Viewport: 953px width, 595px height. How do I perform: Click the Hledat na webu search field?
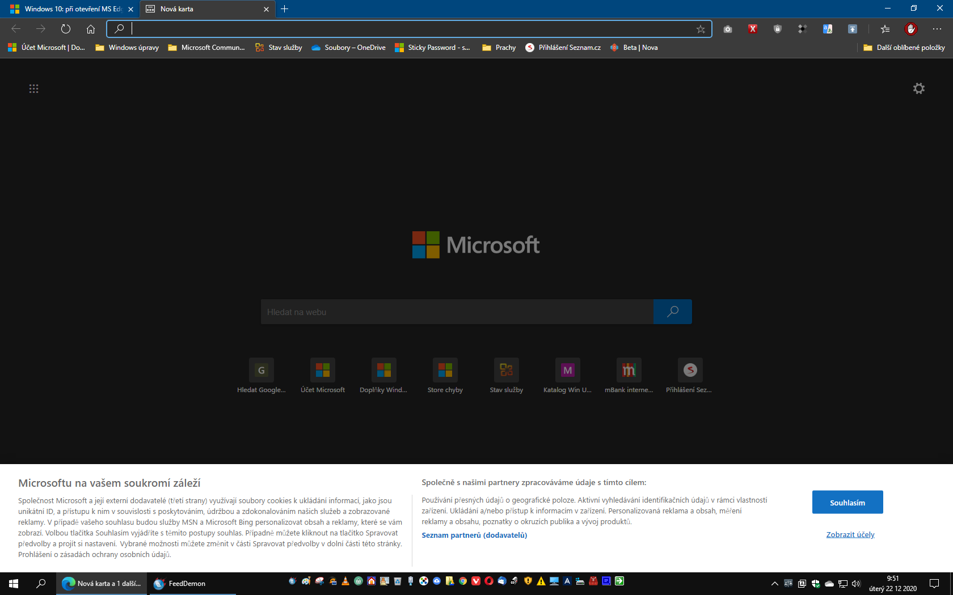(457, 312)
